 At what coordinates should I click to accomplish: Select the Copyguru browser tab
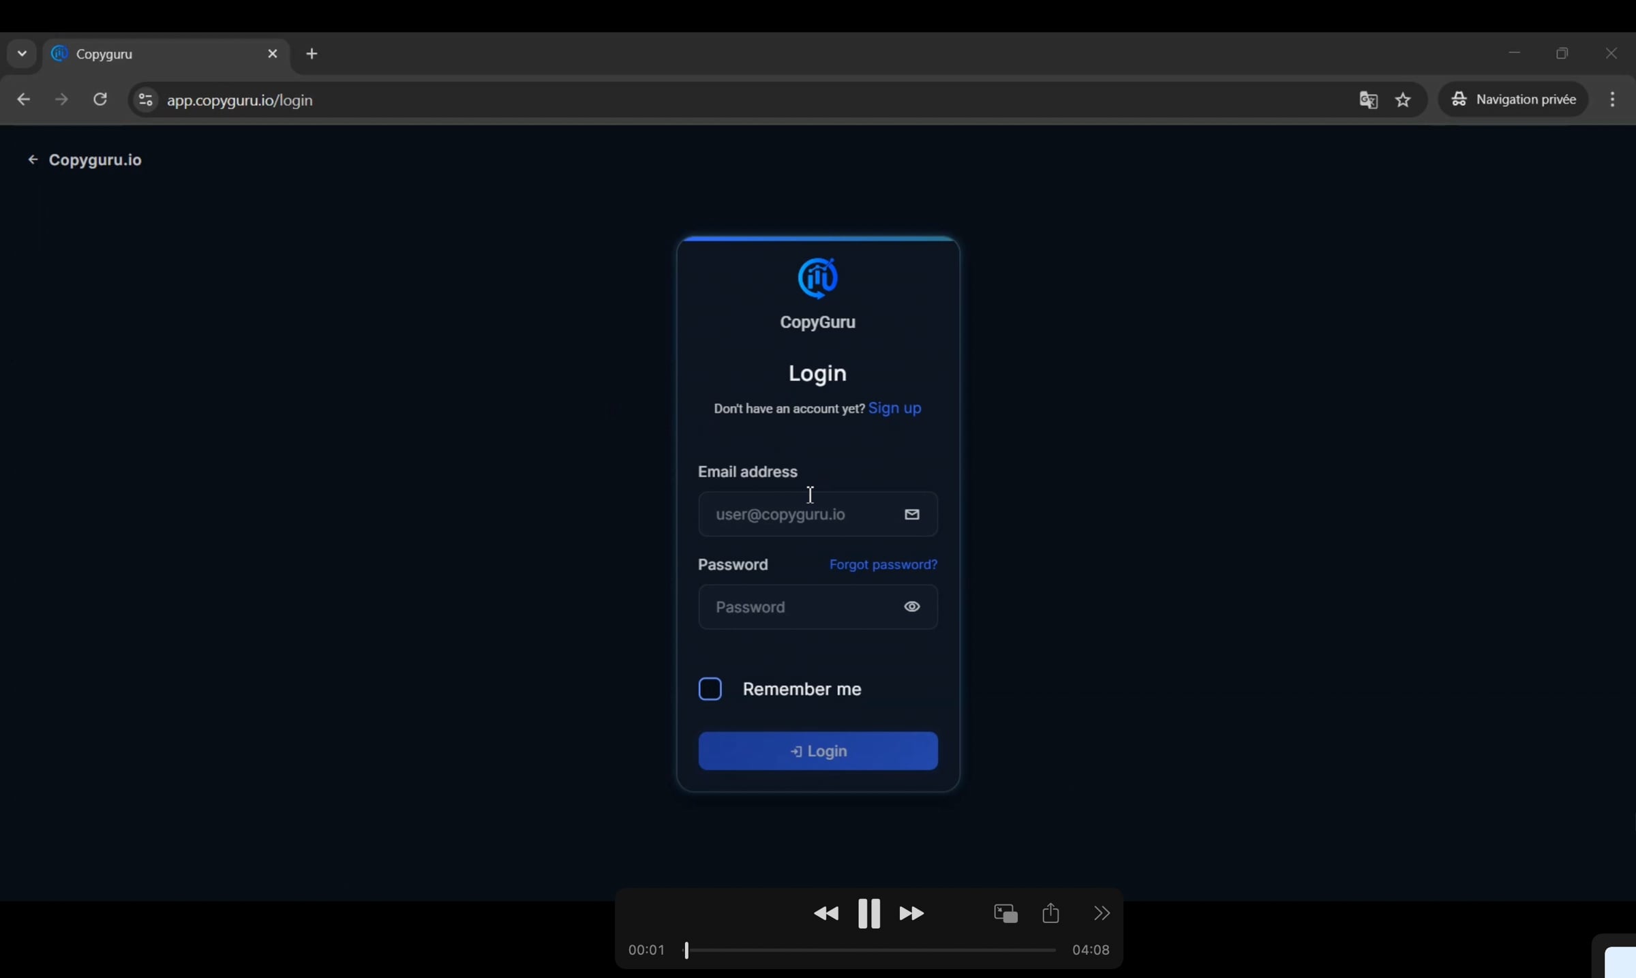pos(166,54)
